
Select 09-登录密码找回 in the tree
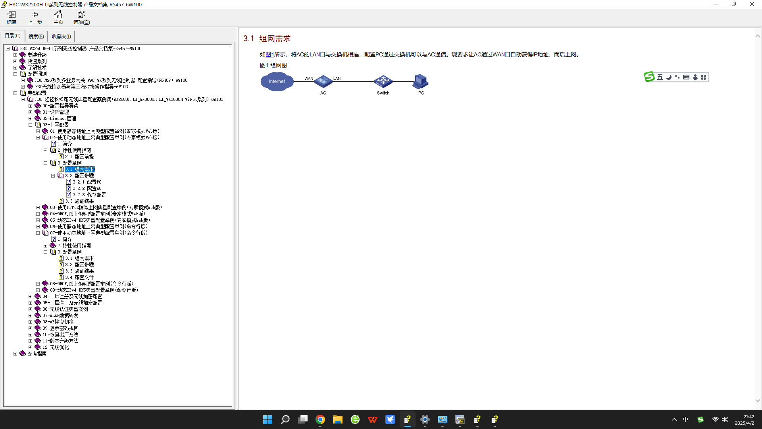pos(60,328)
